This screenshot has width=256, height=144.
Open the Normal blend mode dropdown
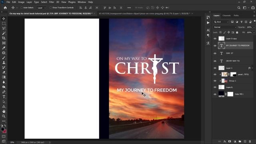(225, 27)
